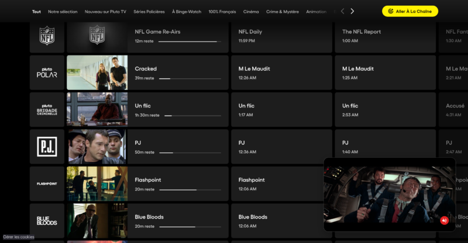Select Un flic at 1:17 AM
Viewport: 468px width, 243px height.
(x=281, y=109)
